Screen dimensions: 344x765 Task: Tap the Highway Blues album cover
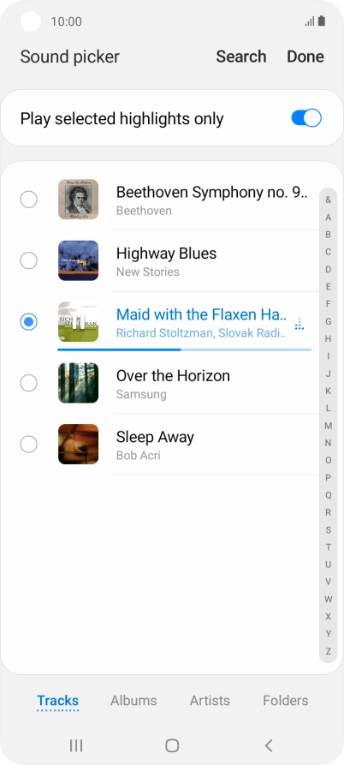coord(79,260)
